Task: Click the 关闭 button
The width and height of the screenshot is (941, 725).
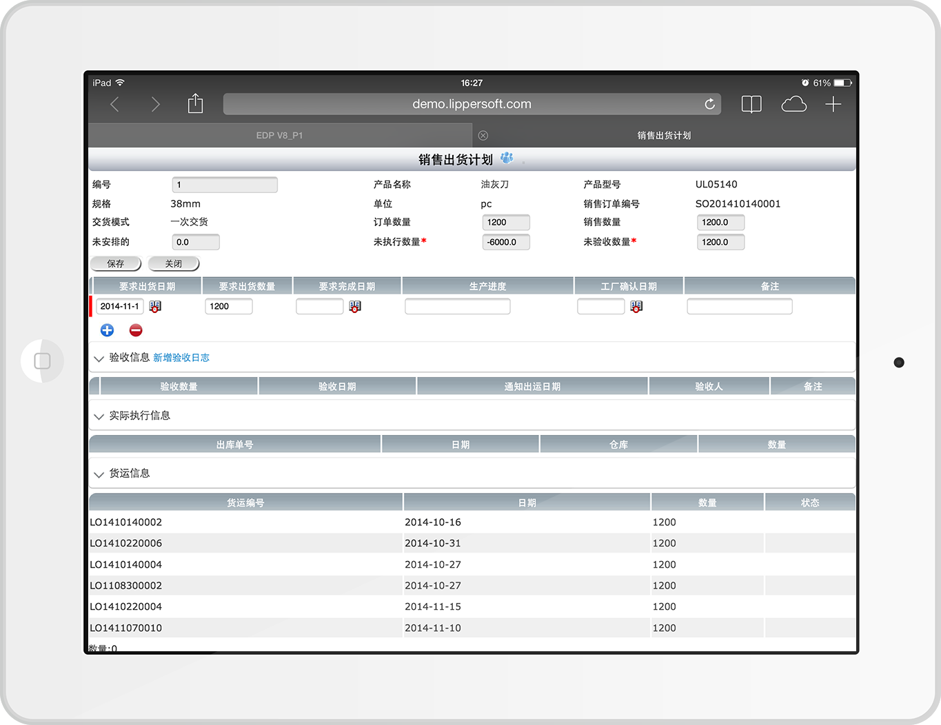Action: 174,264
